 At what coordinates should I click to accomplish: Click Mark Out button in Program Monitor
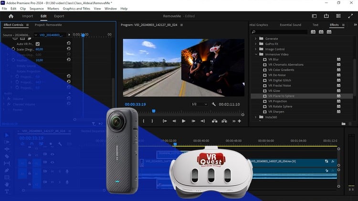[152, 121]
